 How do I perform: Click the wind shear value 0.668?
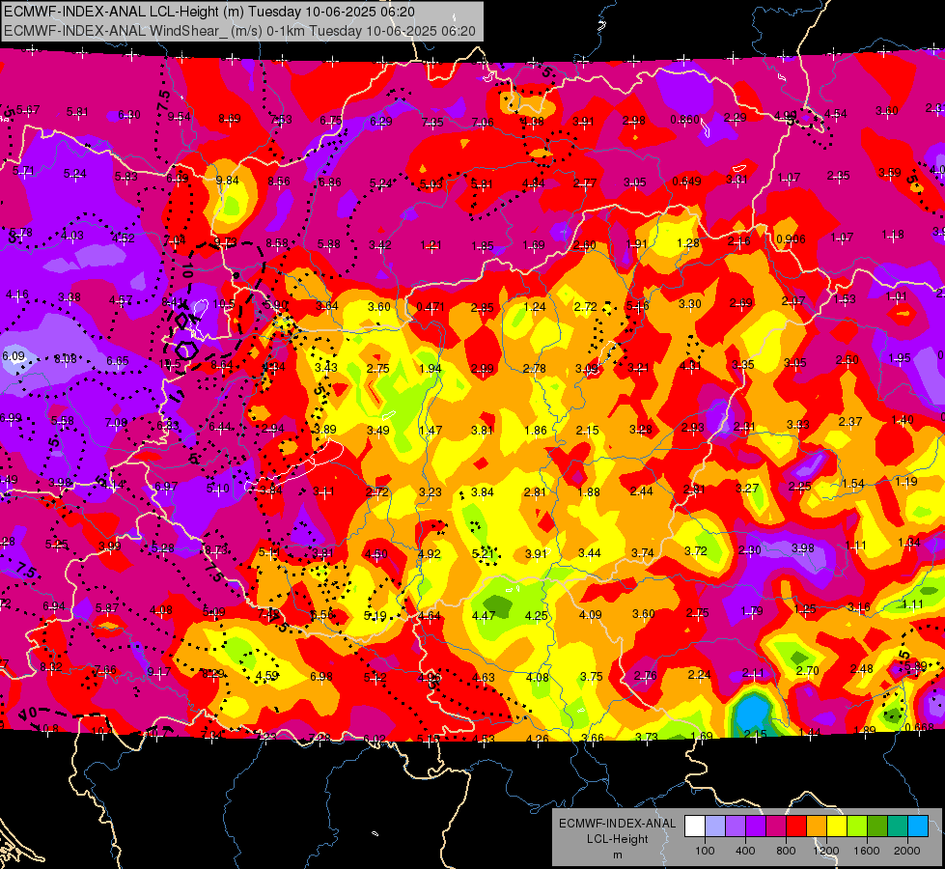coord(920,727)
